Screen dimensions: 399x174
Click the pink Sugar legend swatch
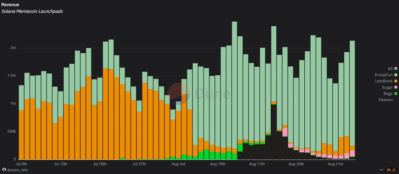tap(396, 87)
